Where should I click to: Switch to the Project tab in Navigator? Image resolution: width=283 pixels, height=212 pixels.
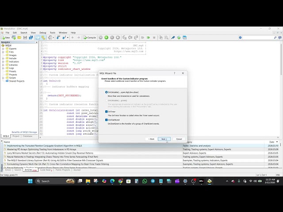click(x=16, y=136)
